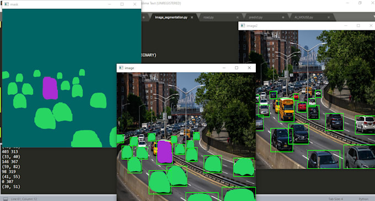Close the Image_segmentation.py tab
375x201 pixels.
tap(192, 18)
